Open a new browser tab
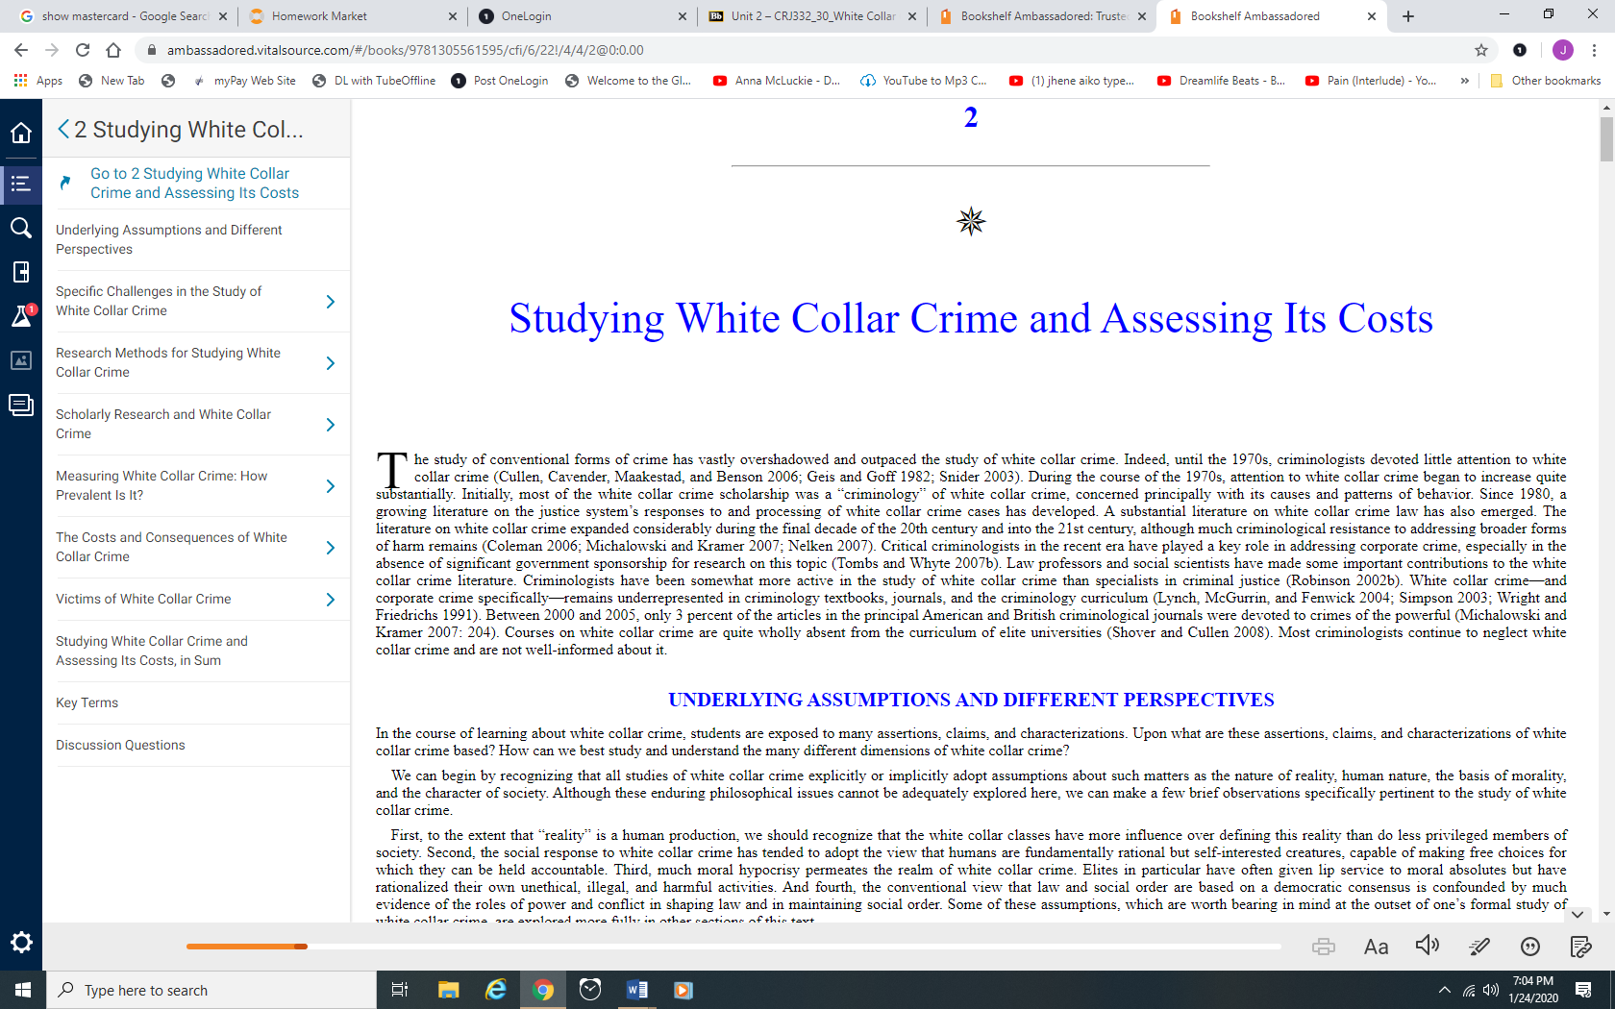 (1408, 16)
